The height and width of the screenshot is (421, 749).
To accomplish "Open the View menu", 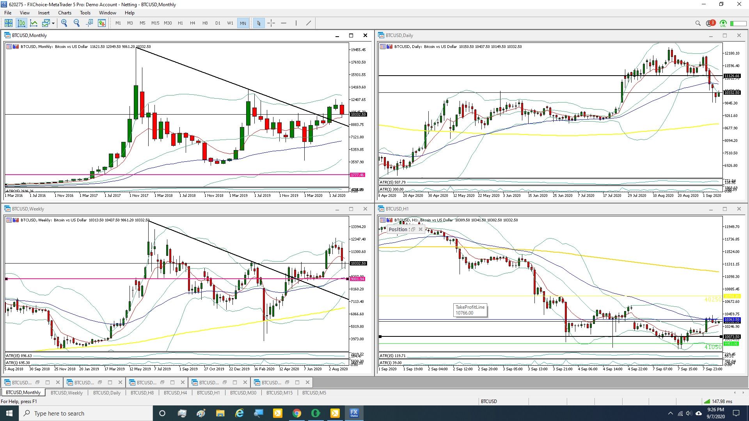I will 25,13.
